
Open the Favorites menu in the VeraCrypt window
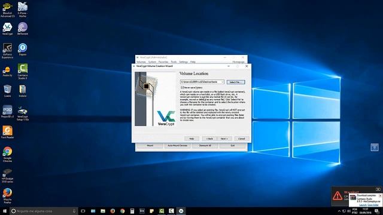pyautogui.click(x=163, y=62)
